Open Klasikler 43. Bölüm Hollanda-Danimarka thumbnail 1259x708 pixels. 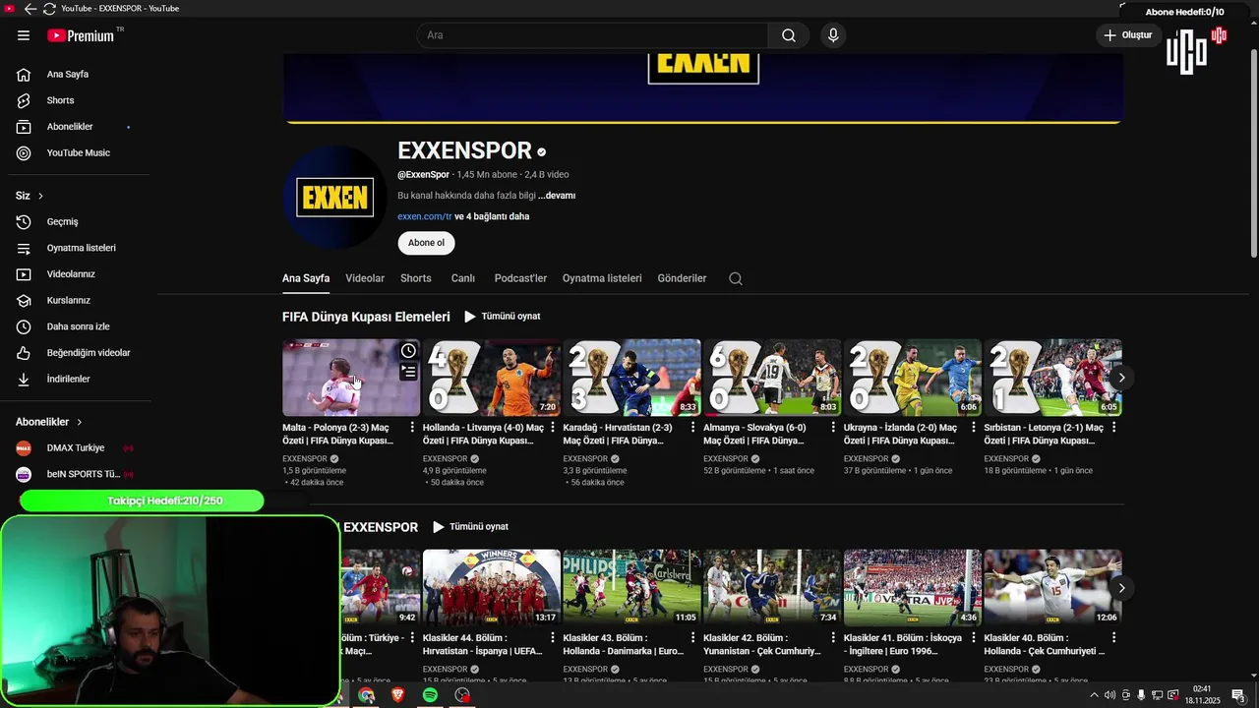point(631,588)
